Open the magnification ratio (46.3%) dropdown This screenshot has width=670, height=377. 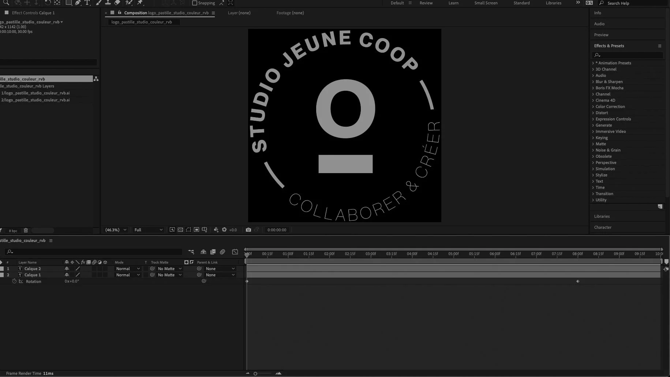(116, 230)
